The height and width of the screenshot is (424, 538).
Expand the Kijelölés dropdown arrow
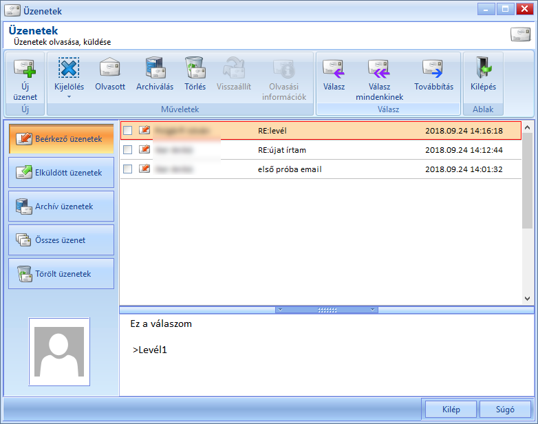tap(69, 97)
